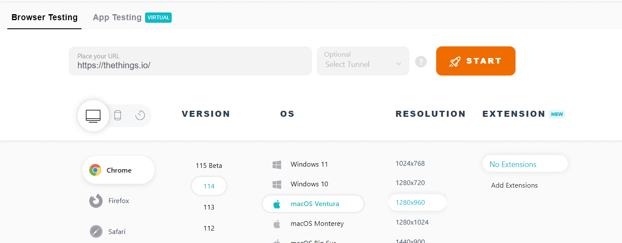This screenshot has height=243, width=622.
Task: Select the Windows 11 logo icon
Action: 277,164
